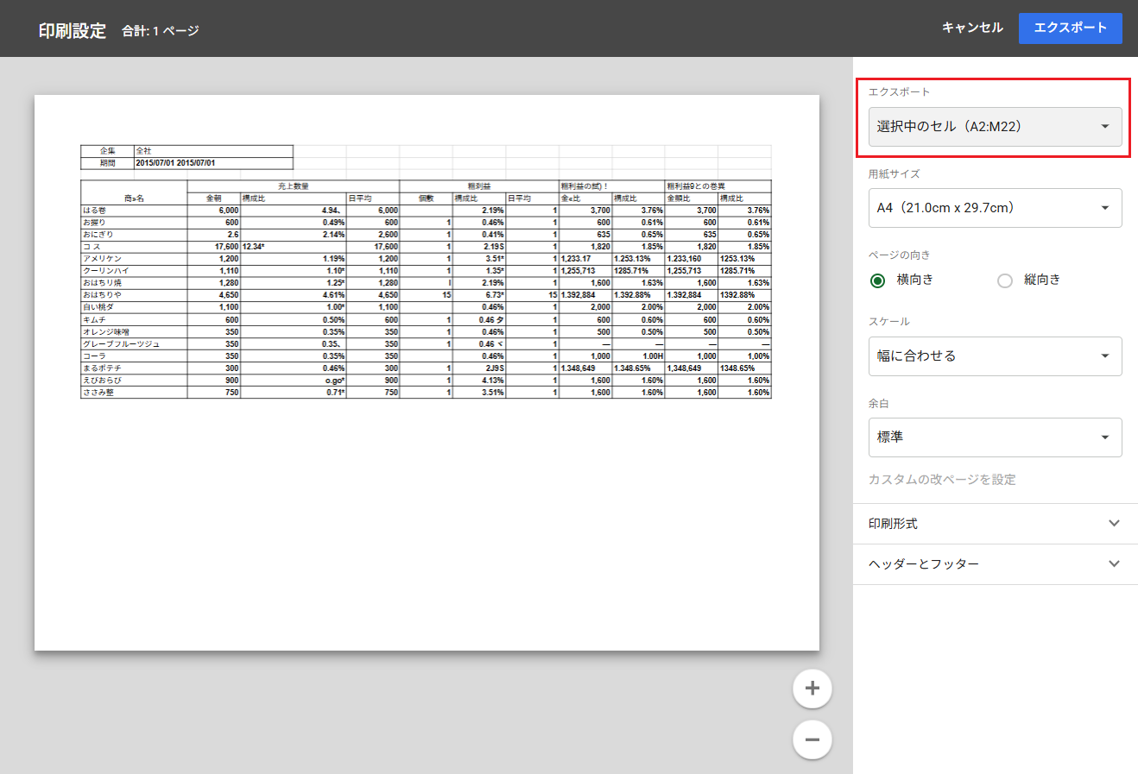Click the キャンセル button

[x=972, y=28]
